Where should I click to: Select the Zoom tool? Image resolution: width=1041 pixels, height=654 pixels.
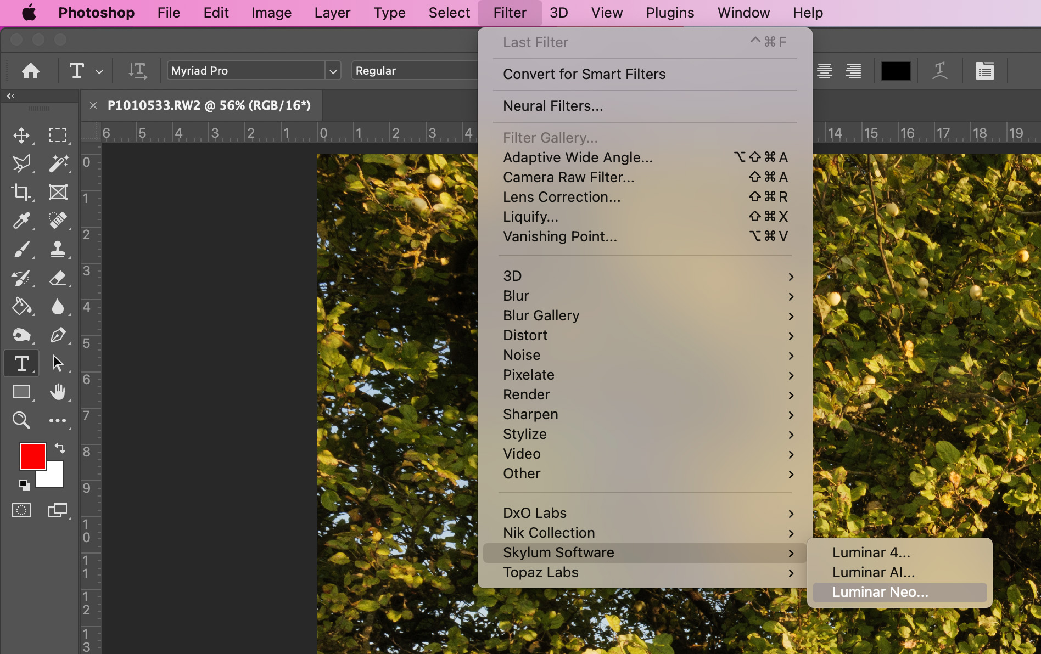coord(21,420)
